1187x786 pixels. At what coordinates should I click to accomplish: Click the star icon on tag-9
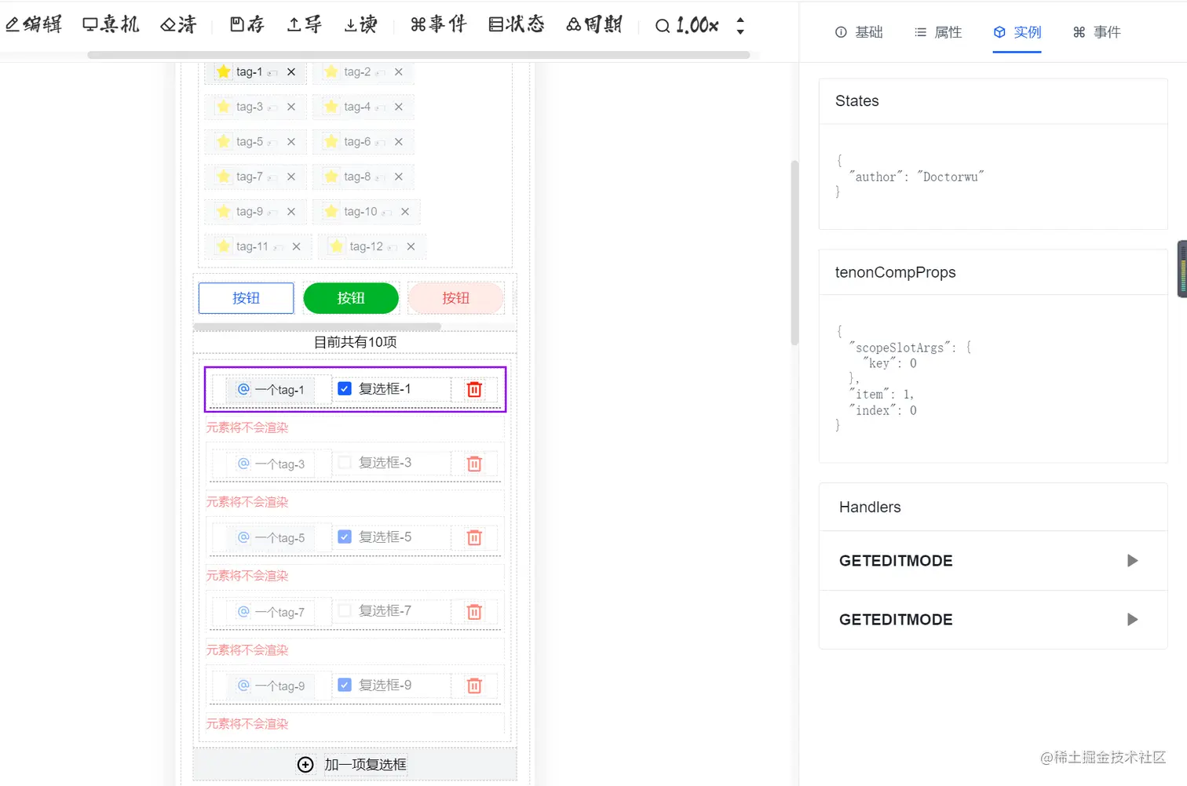(224, 211)
